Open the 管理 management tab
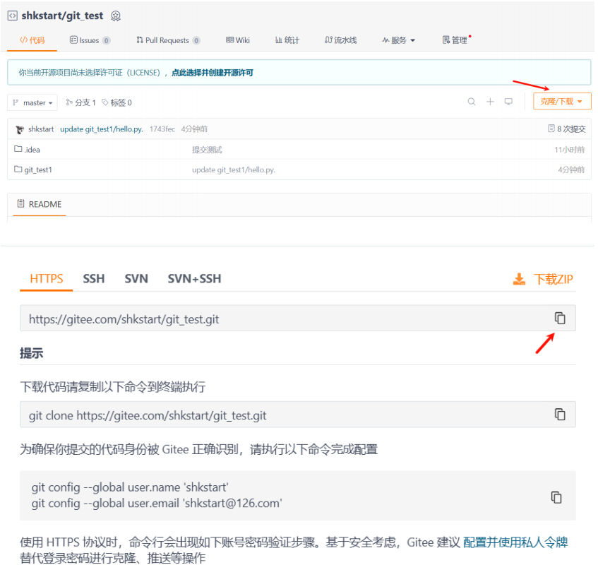The width and height of the screenshot is (598, 577). click(455, 40)
